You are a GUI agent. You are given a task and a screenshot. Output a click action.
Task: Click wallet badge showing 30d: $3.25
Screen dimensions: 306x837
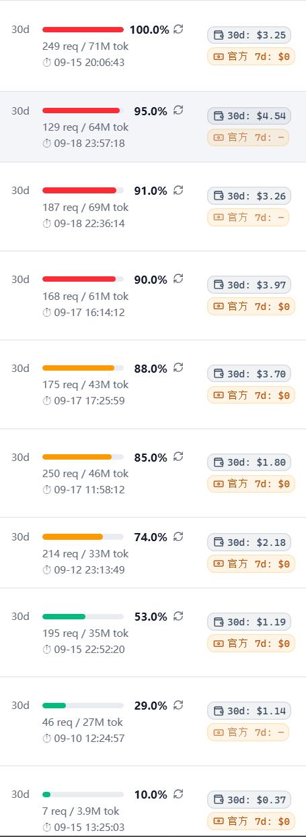click(249, 35)
